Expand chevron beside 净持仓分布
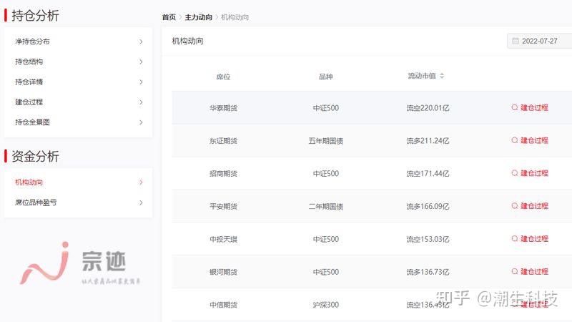572x322 pixels. (x=141, y=42)
